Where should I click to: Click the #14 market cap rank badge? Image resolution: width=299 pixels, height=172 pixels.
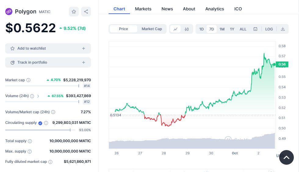point(87,86)
